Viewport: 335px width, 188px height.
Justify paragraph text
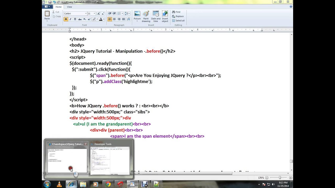point(124,19)
